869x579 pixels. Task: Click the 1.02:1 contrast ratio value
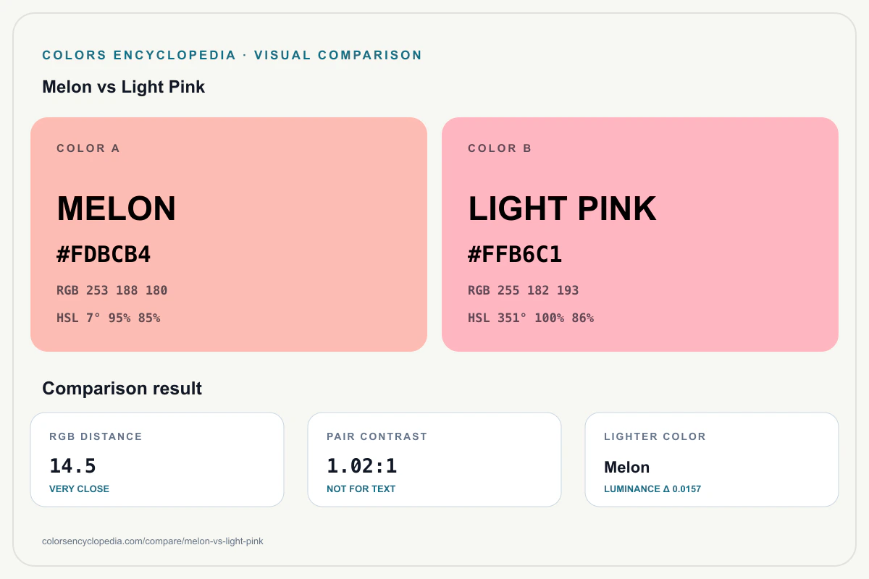(x=362, y=466)
